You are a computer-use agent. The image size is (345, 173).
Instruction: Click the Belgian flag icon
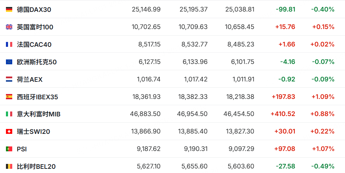9,166
